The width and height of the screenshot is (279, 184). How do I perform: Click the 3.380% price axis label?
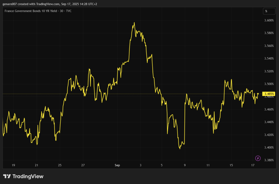point(269,160)
